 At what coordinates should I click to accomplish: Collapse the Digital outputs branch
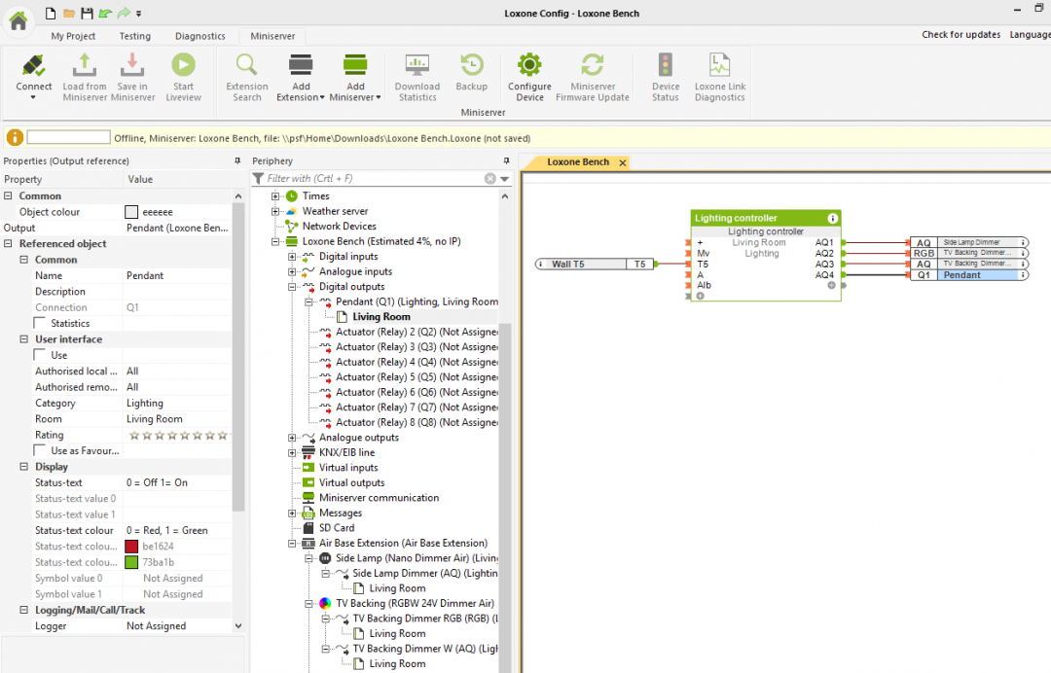pos(290,286)
